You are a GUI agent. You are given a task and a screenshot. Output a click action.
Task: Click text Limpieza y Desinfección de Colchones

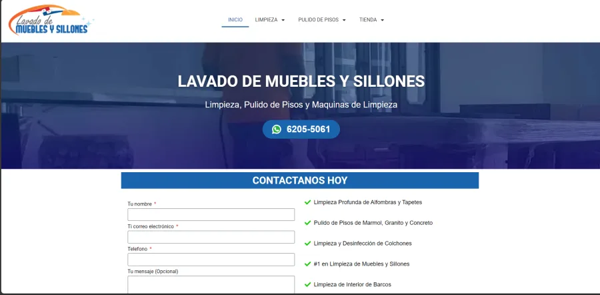(x=363, y=244)
